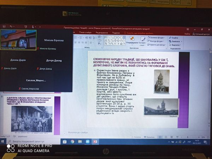
Task: Click the Знайти find button
Action: [x=173, y=38]
